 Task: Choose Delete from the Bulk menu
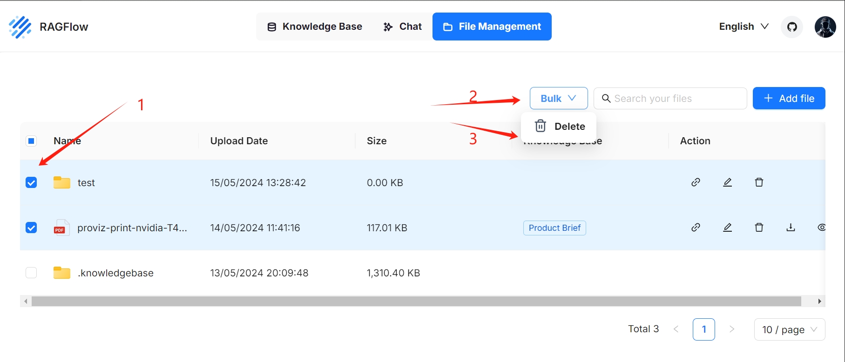[x=560, y=126]
